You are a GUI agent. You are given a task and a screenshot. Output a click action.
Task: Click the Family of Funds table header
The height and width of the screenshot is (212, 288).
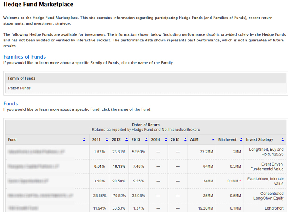(22, 78)
